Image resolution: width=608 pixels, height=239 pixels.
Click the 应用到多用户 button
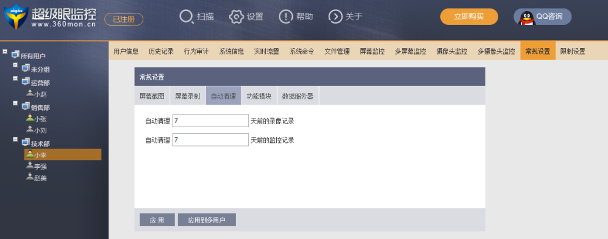pyautogui.click(x=207, y=220)
